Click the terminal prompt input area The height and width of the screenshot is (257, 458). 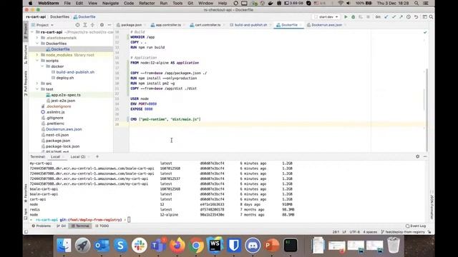pos(129,220)
